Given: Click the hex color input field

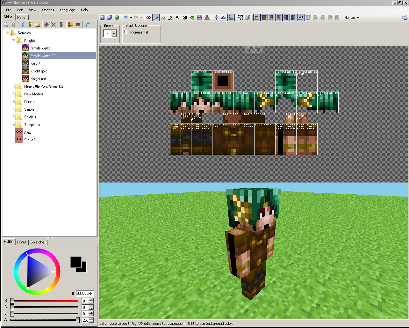Looking at the screenshot, I should pos(85,294).
